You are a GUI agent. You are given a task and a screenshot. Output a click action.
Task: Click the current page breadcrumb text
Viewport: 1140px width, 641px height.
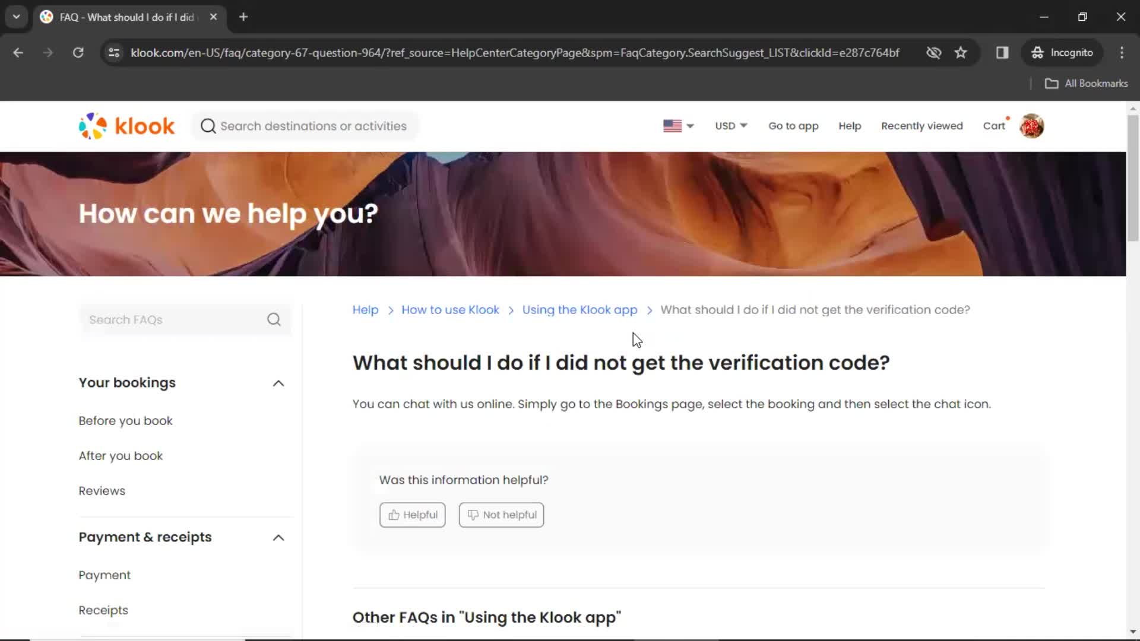click(815, 310)
